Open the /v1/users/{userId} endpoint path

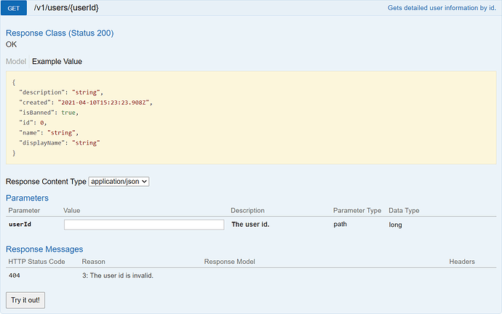click(x=66, y=8)
